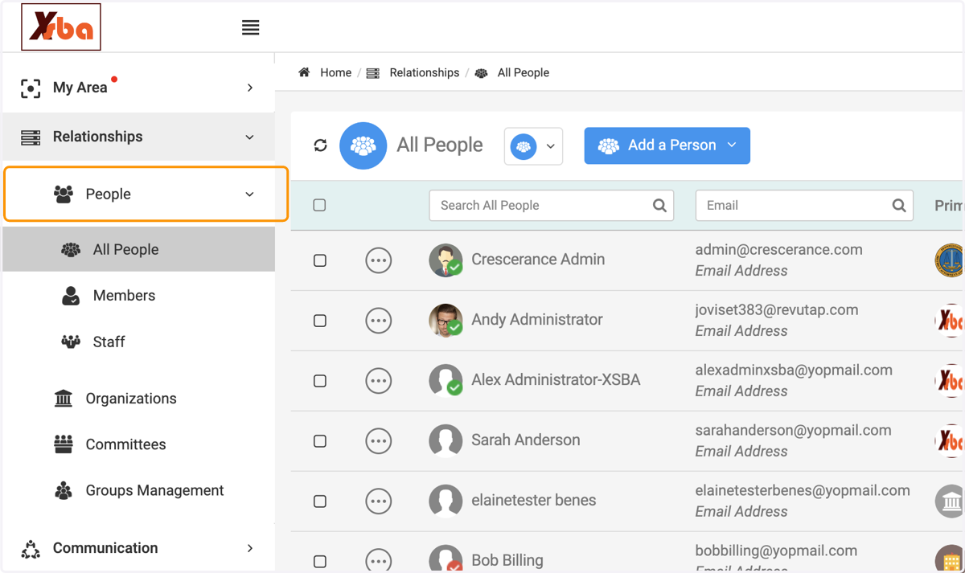This screenshot has height=573, width=965.
Task: Click the Xsba logo
Action: [x=61, y=27]
